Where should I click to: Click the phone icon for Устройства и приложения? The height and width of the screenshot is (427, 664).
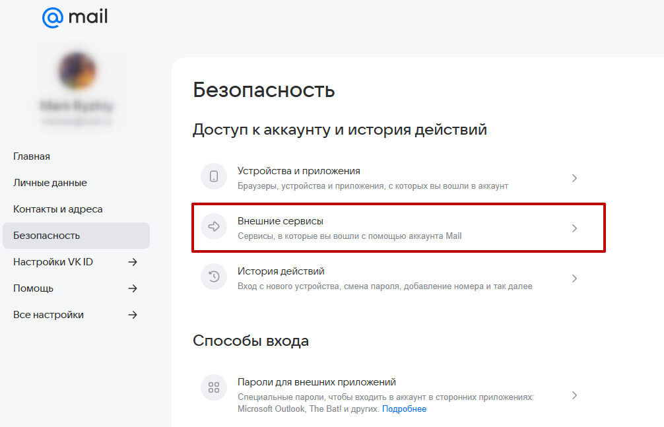click(x=214, y=176)
